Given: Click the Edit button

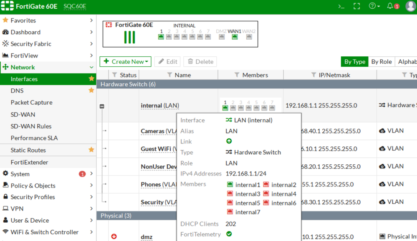Looking at the screenshot, I should click(x=167, y=62).
